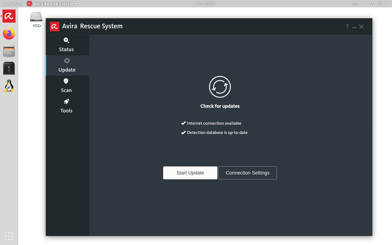The width and height of the screenshot is (392, 245).
Task: Open the black safe icon in dock
Action: pos(9,68)
